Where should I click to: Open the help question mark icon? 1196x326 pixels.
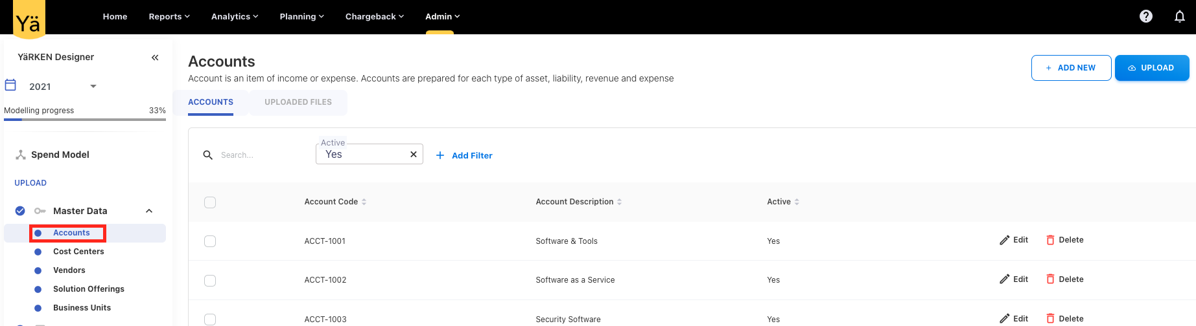click(x=1145, y=16)
